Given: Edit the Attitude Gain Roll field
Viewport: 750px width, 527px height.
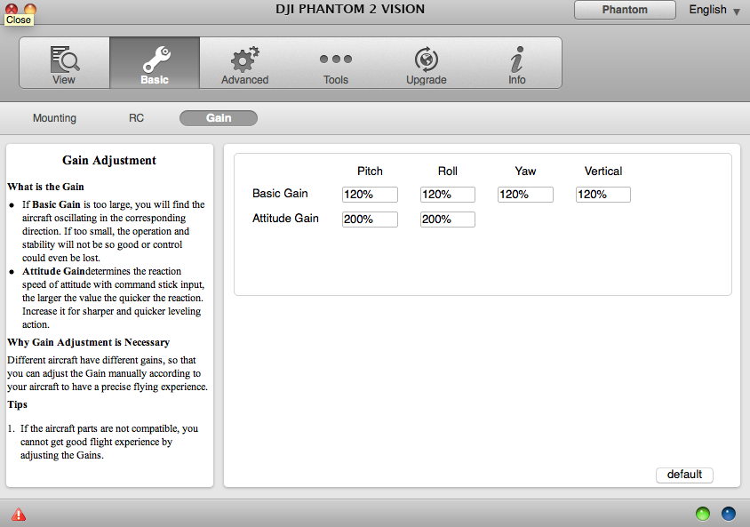Looking at the screenshot, I should pyautogui.click(x=448, y=220).
